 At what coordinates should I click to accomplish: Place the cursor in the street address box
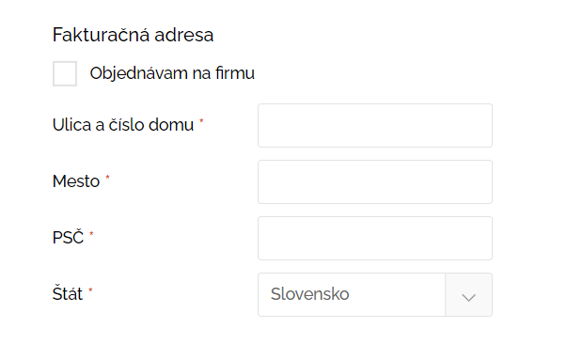click(x=375, y=125)
